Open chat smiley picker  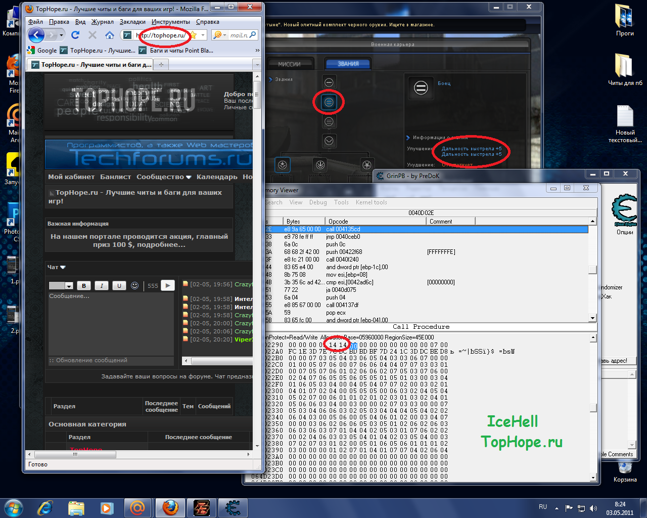(x=134, y=285)
